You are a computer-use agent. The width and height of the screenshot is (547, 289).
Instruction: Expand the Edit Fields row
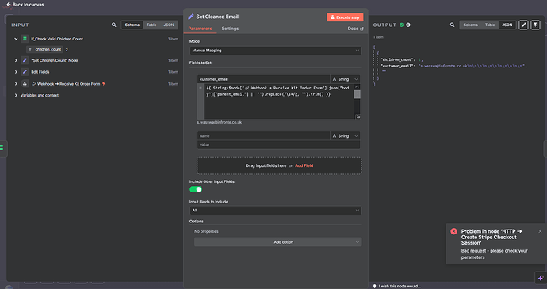click(16, 72)
